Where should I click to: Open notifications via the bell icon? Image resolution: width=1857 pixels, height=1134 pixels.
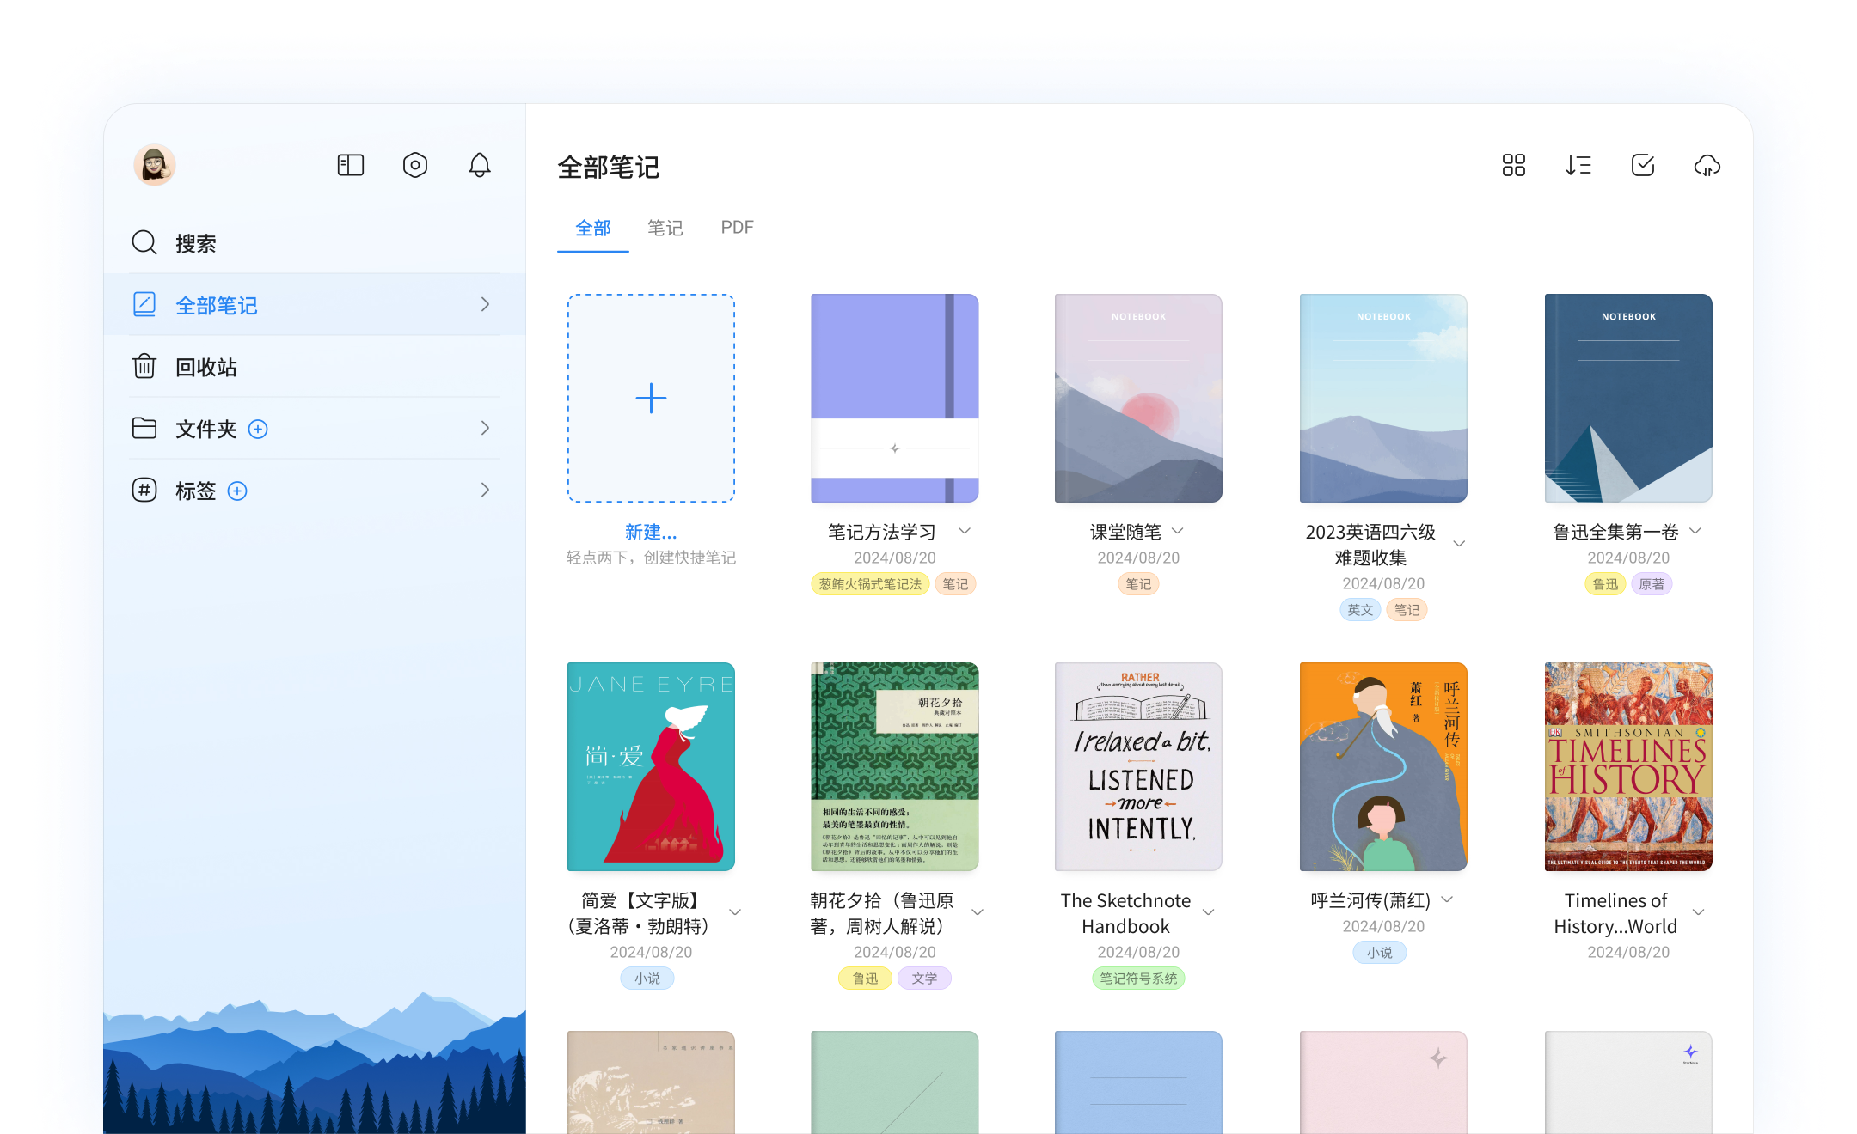pos(480,164)
